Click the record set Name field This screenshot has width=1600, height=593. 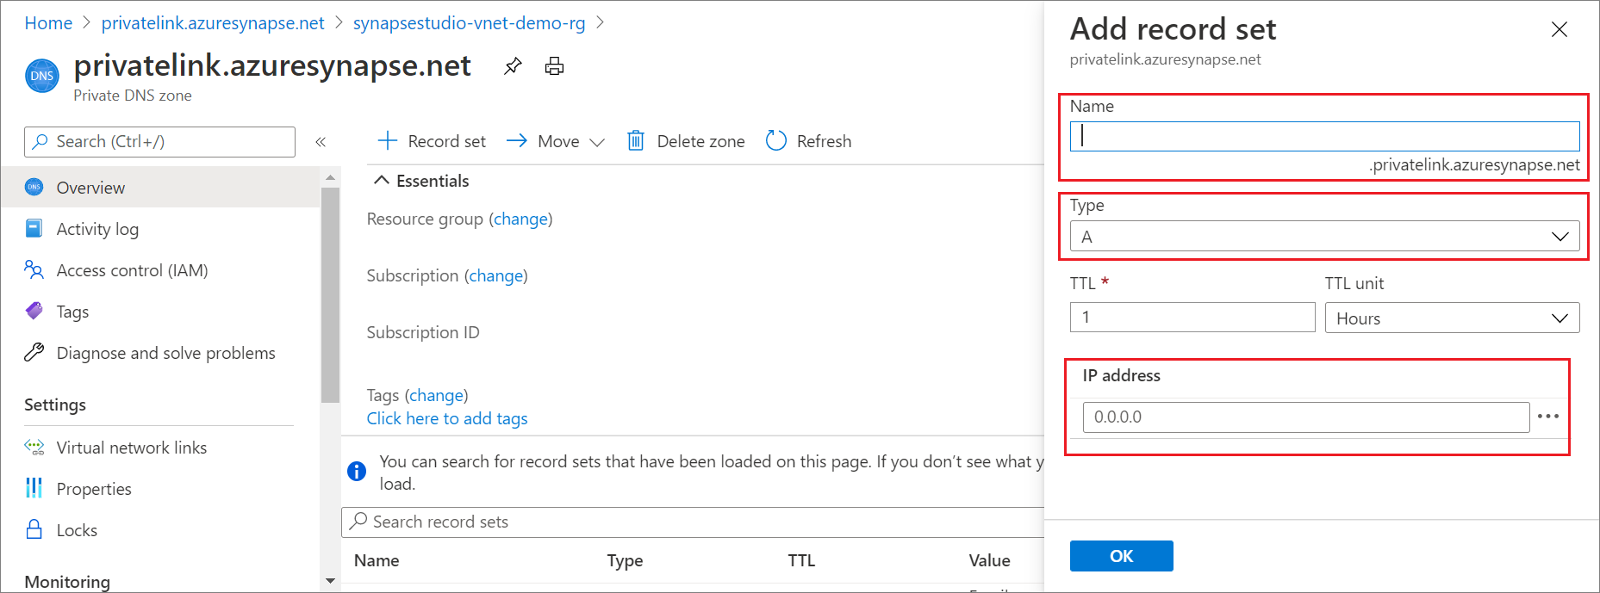1323,137
